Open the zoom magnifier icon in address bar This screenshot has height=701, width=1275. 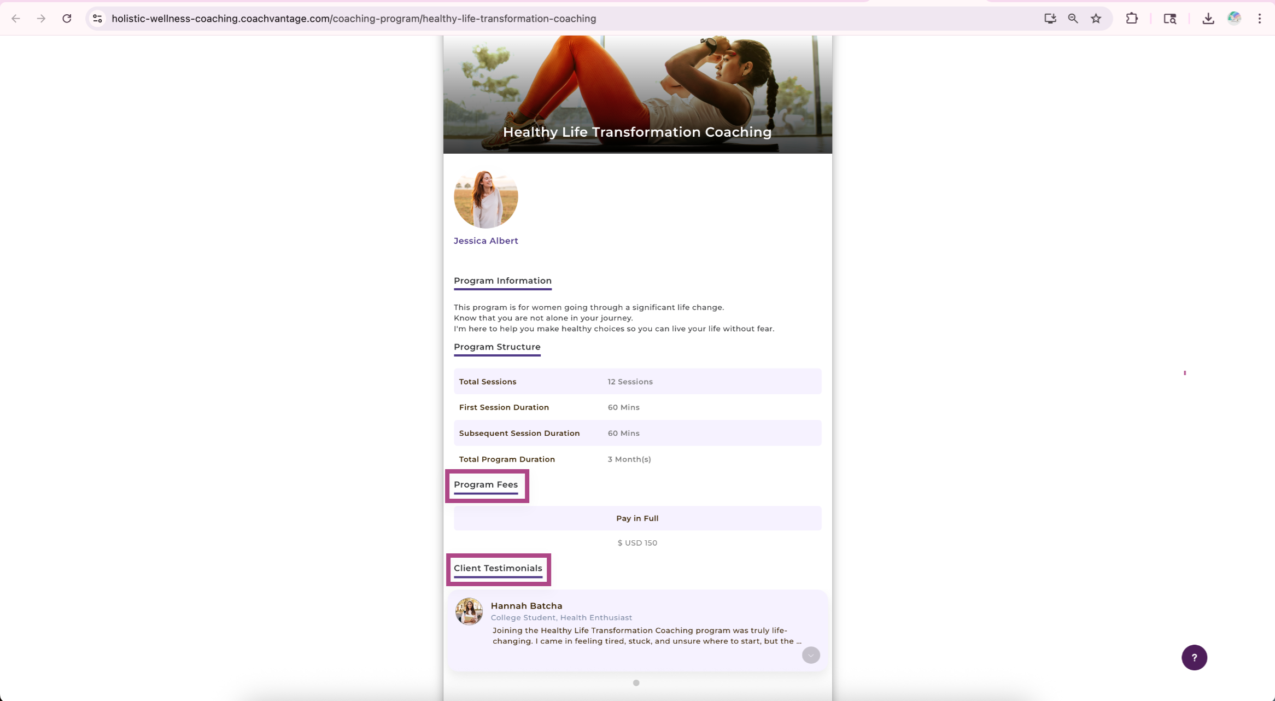click(1073, 19)
